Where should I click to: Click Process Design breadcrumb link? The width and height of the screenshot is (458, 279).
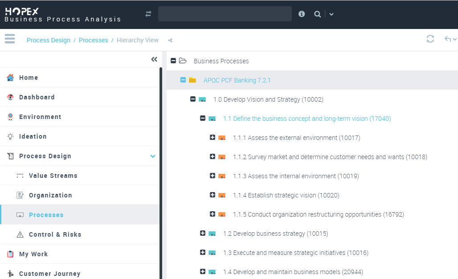tap(49, 40)
